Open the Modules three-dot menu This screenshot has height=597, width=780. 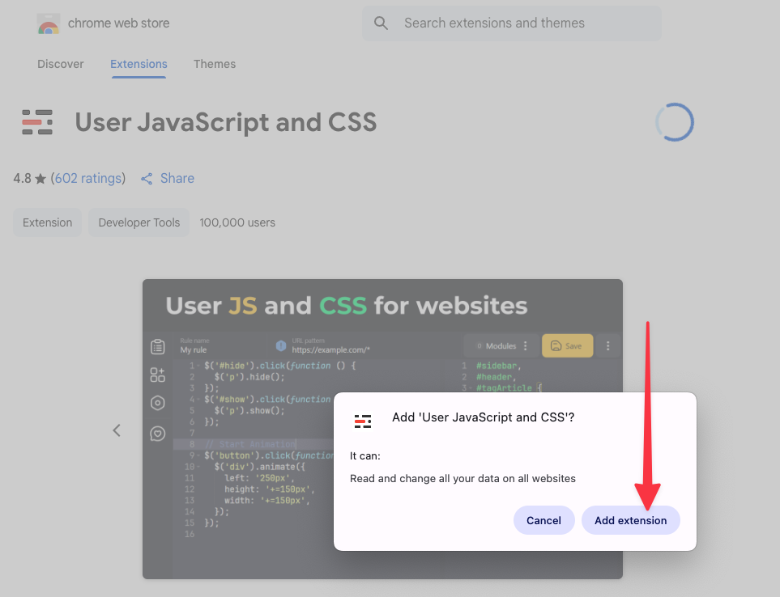526,345
